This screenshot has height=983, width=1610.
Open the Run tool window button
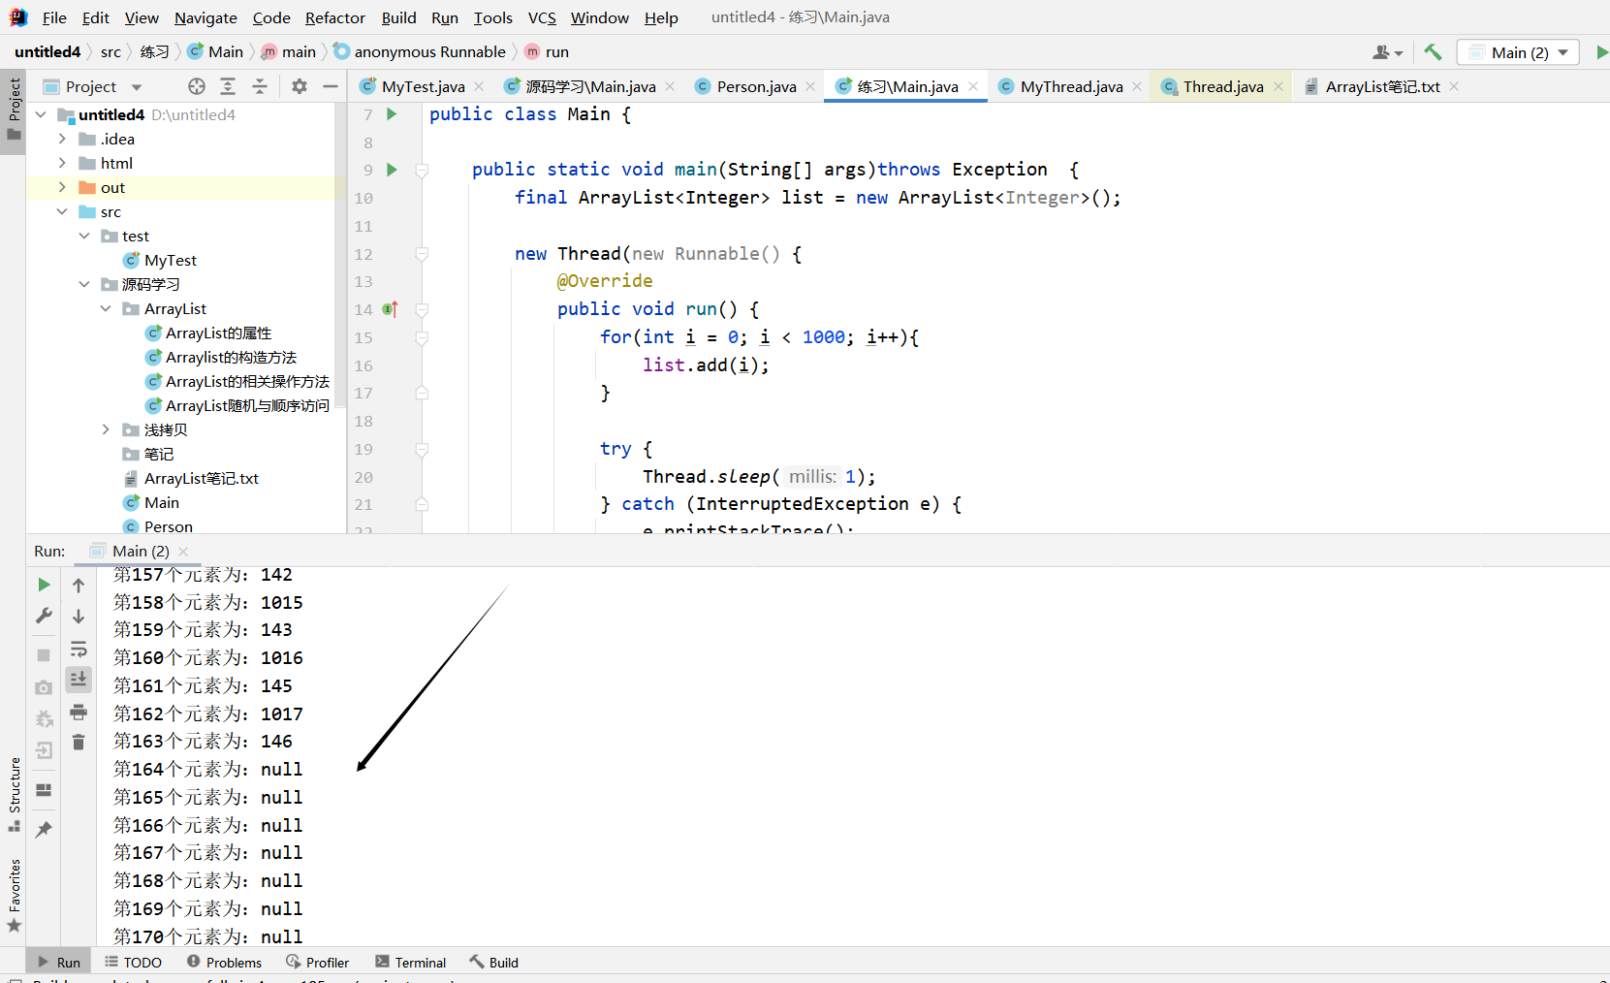tap(59, 962)
